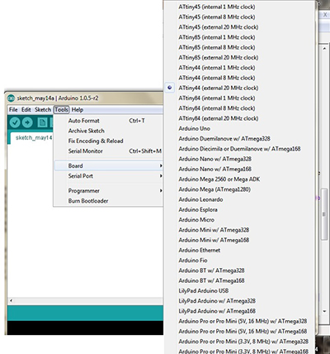The width and height of the screenshot is (330, 354).
Task: Open Serial Monitor from the menu
Action: point(108,151)
